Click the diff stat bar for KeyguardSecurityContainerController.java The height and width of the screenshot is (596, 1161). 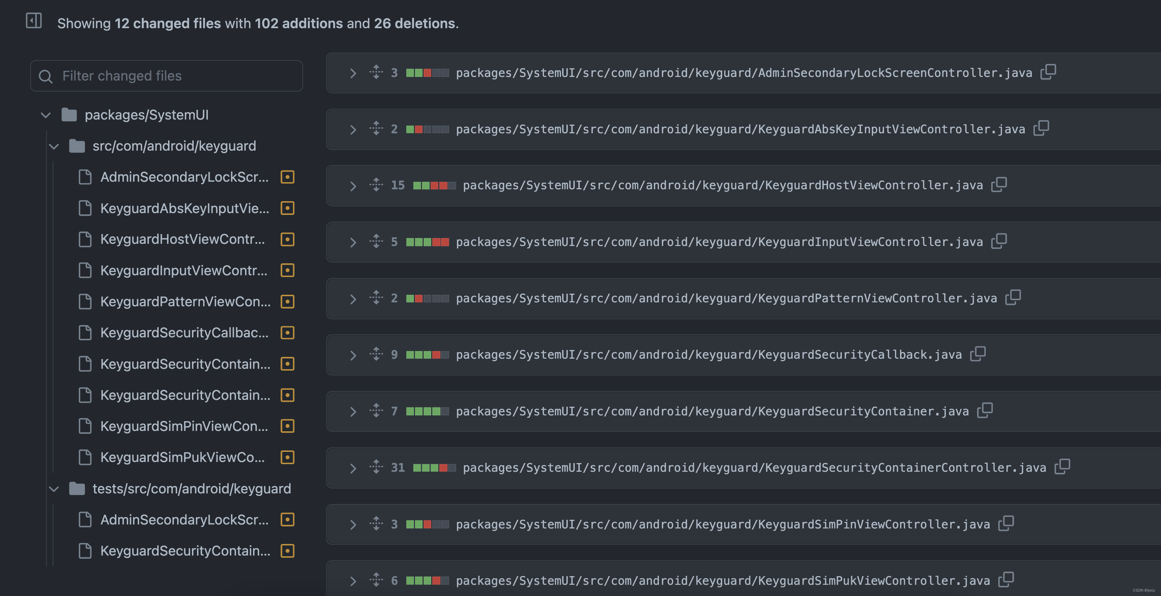click(437, 467)
